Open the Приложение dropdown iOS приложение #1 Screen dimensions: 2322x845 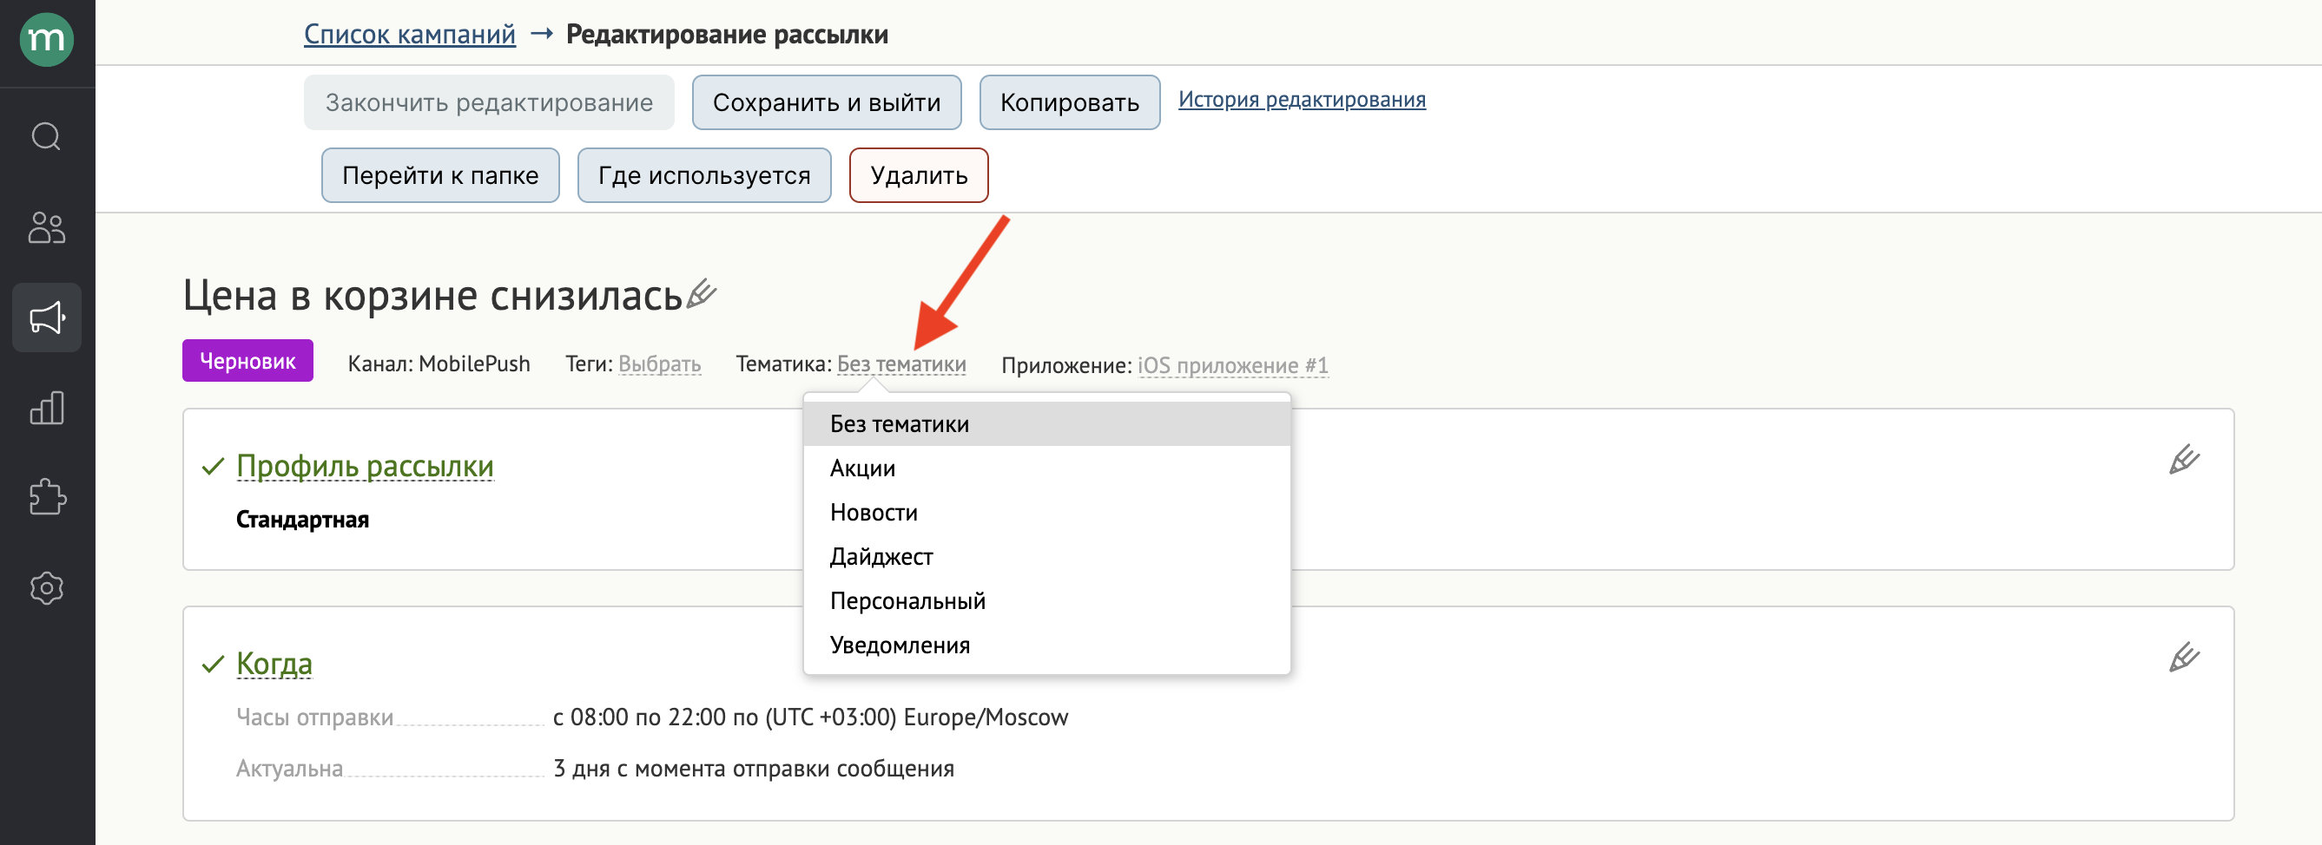tap(1232, 366)
